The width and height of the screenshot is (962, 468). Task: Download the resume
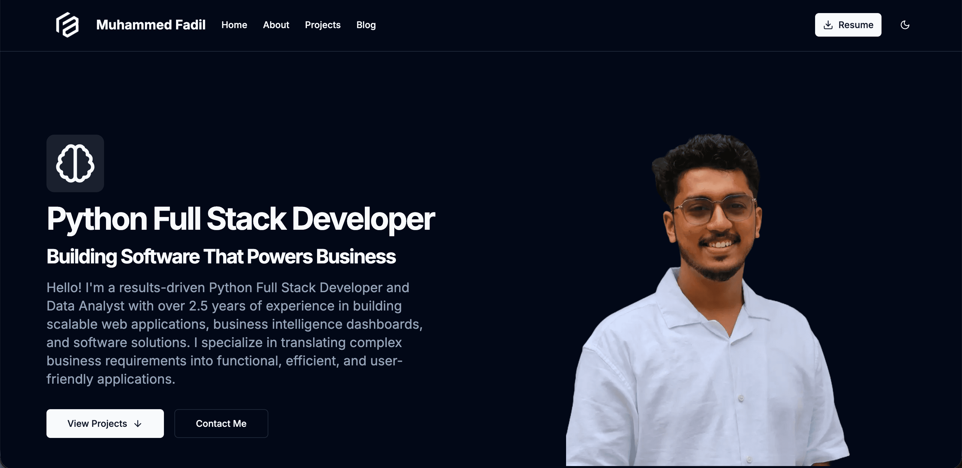[x=848, y=25]
